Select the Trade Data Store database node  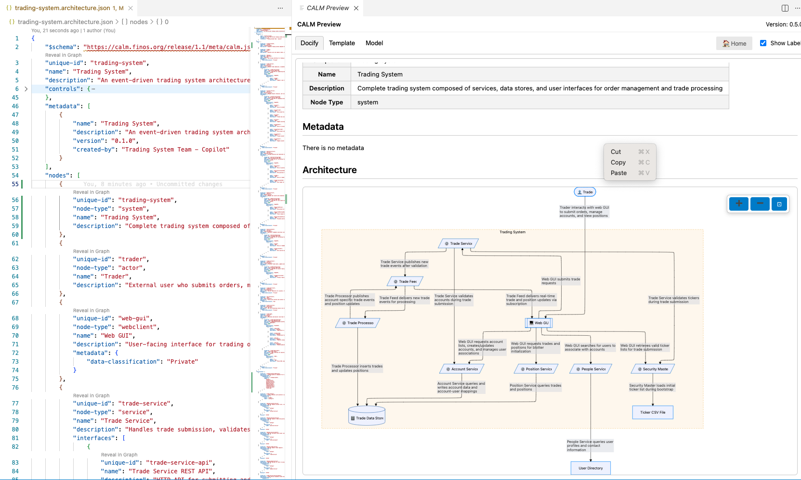tap(367, 417)
